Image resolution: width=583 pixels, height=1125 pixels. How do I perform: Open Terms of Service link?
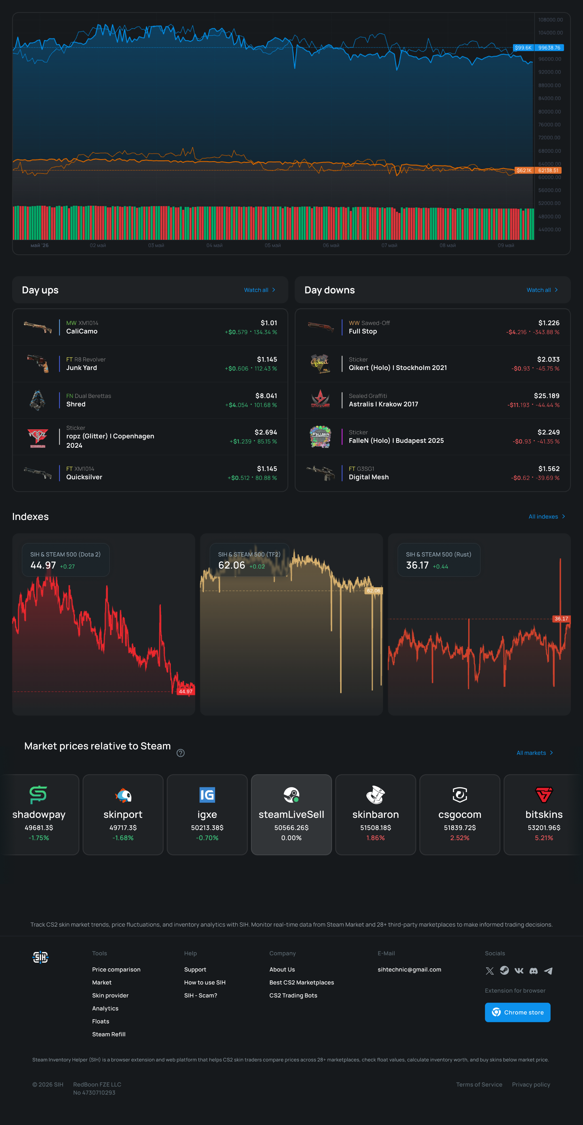[x=479, y=1085]
